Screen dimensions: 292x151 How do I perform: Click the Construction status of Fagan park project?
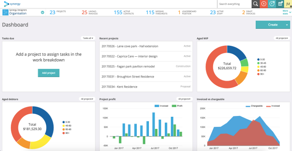(x=183, y=66)
